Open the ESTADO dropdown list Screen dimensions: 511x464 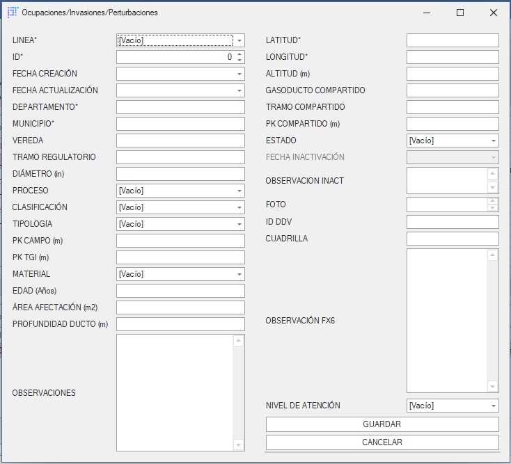(x=494, y=141)
